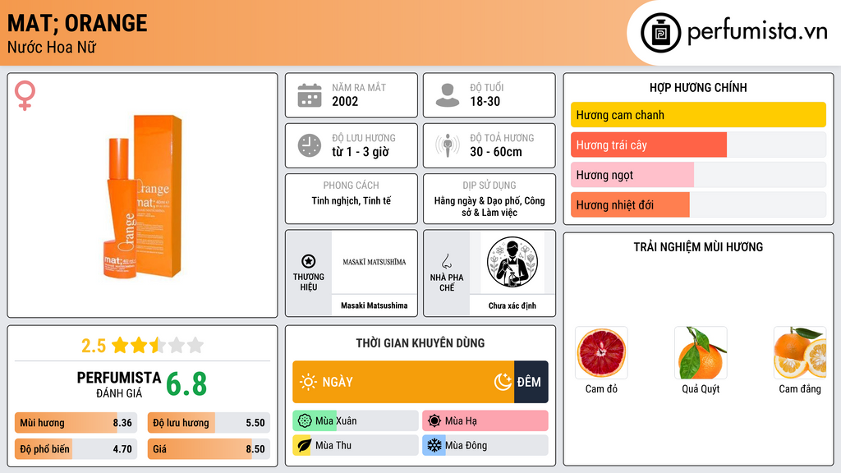Click the Mùi hương 8.36 score bar
The image size is (841, 473).
tap(76, 423)
